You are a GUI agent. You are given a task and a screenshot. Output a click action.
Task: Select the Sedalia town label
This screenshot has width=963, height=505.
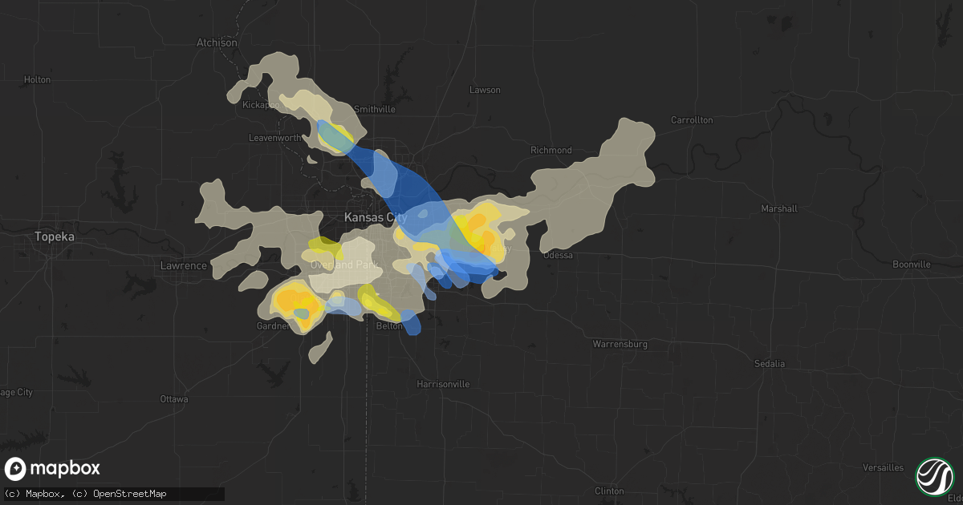tap(770, 364)
